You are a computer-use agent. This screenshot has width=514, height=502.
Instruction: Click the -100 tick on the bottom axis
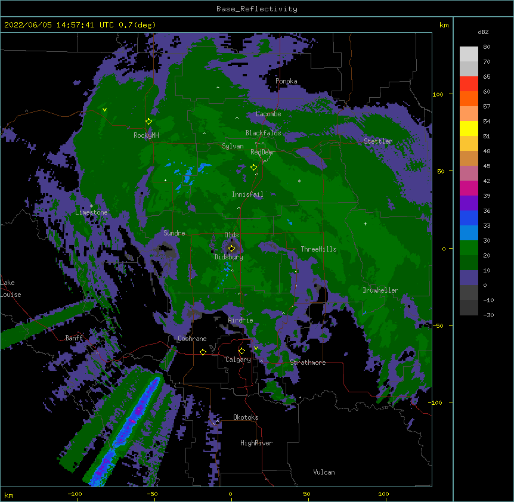[75, 494]
